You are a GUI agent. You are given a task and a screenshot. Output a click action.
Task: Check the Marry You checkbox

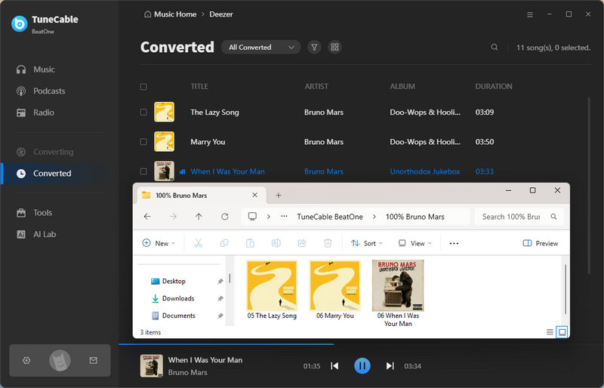(143, 142)
